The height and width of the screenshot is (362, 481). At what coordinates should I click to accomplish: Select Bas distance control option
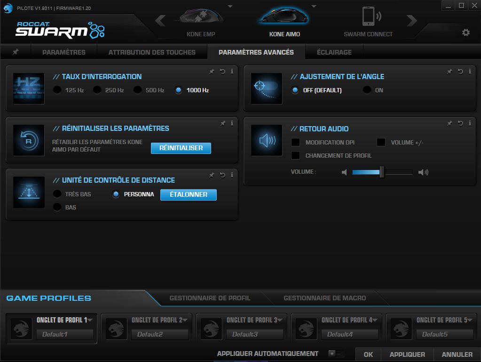57,207
